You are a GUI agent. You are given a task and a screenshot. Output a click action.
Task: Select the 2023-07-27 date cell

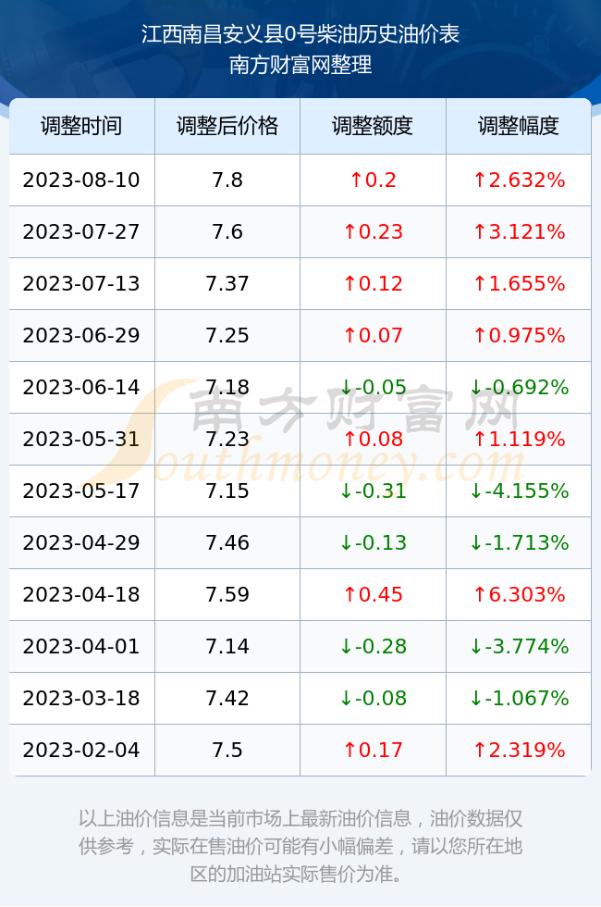pos(81,232)
